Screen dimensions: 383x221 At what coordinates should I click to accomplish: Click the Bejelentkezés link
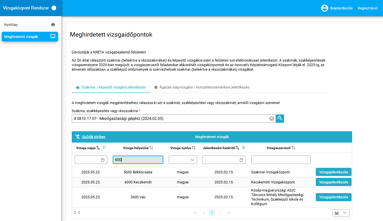pyautogui.click(x=341, y=8)
